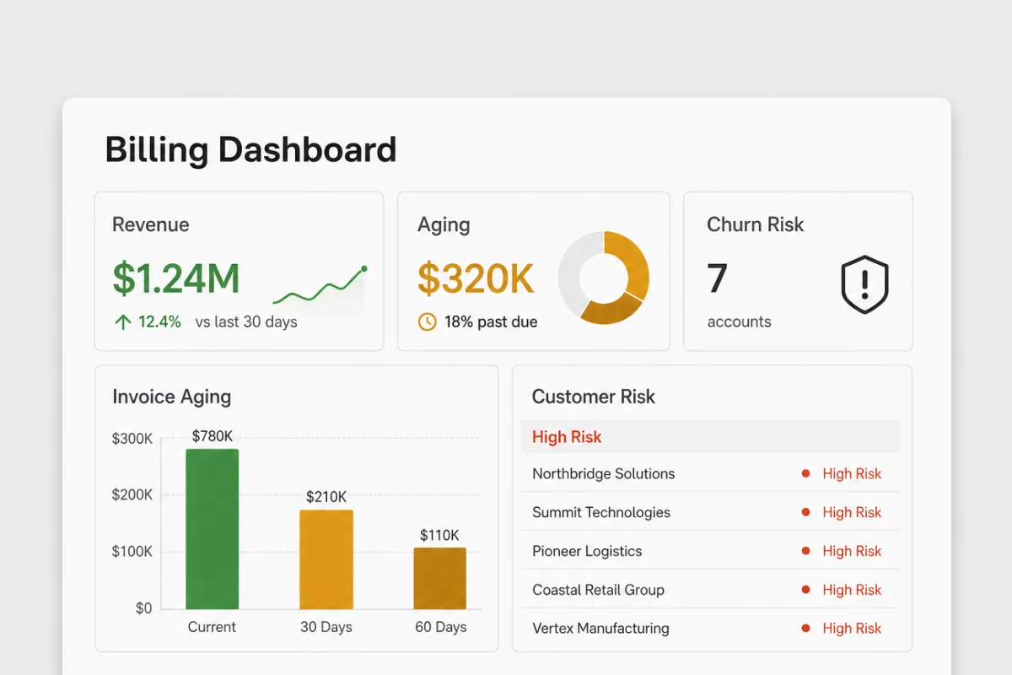The image size is (1012, 675).
Task: Click the $300K y-axis label
Action: (x=132, y=439)
